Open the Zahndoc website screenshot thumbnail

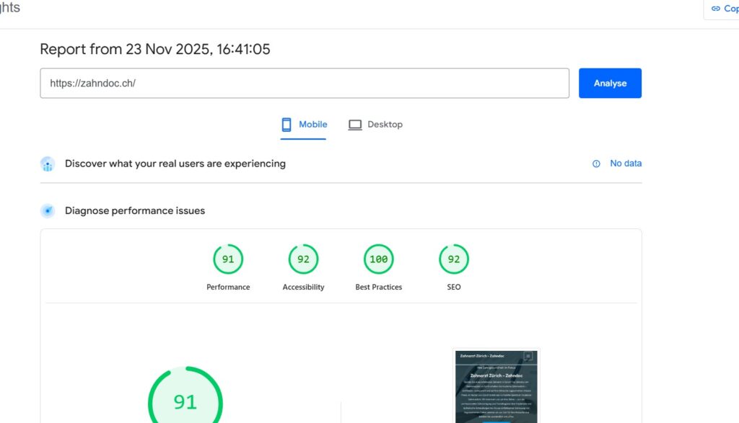point(496,386)
